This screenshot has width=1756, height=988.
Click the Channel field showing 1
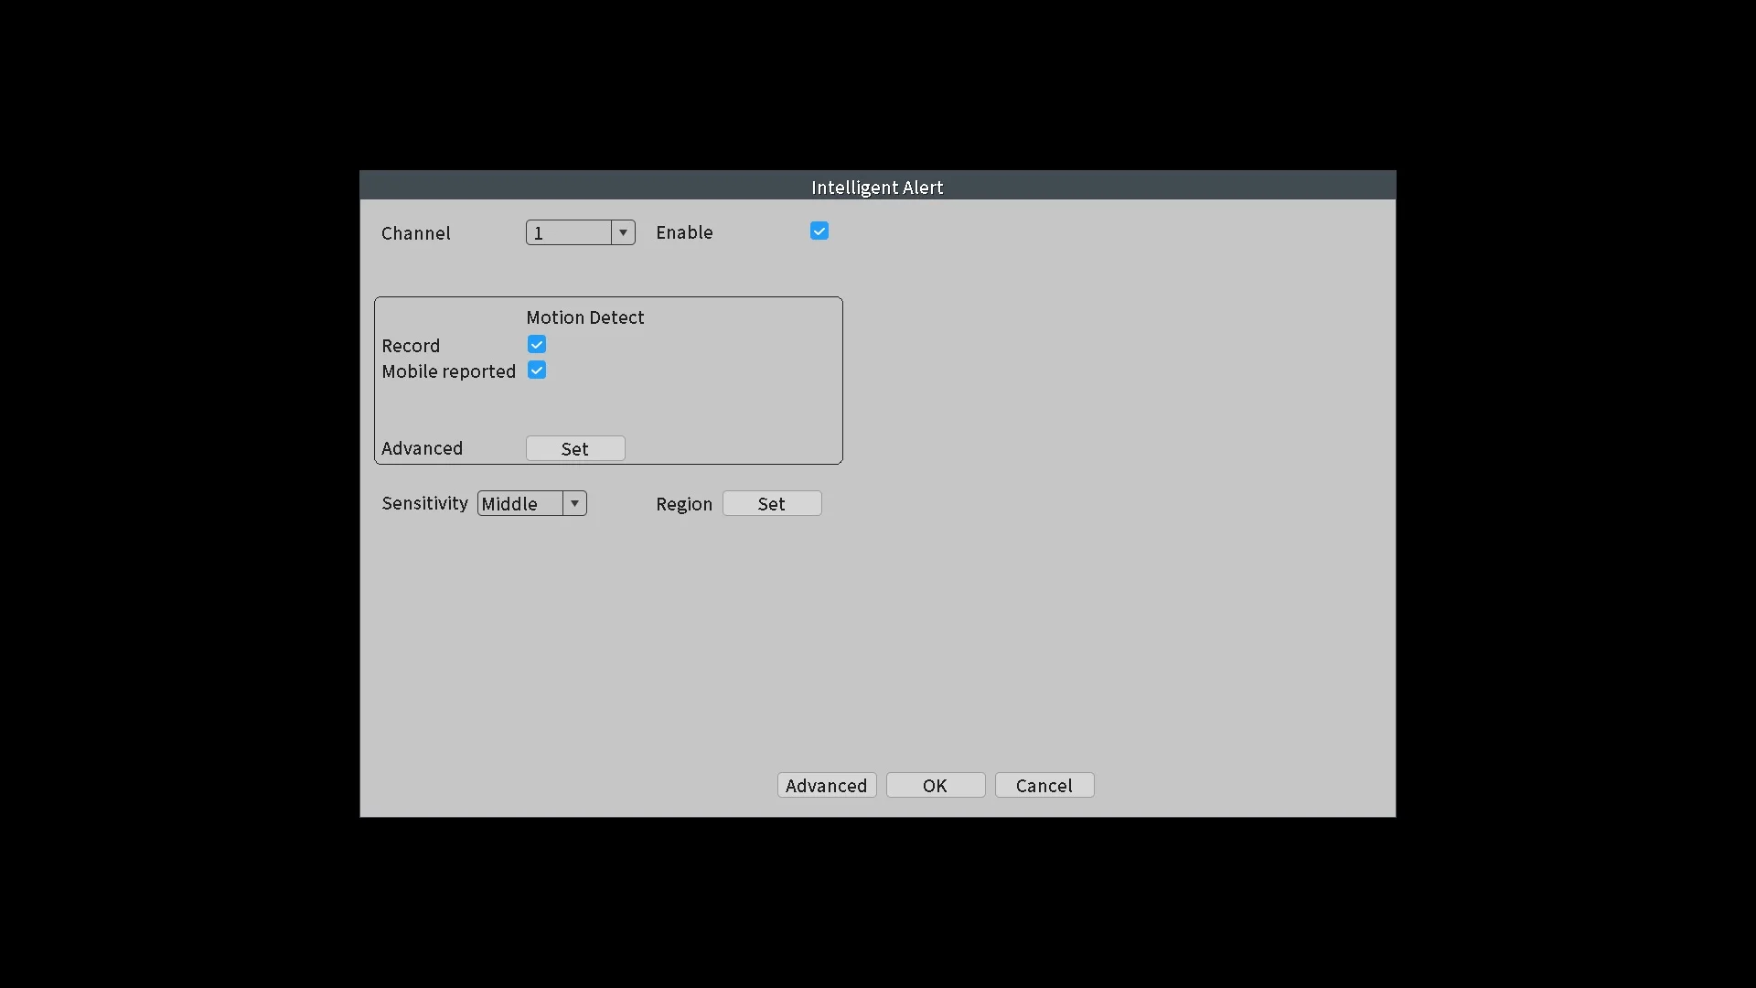tap(568, 232)
